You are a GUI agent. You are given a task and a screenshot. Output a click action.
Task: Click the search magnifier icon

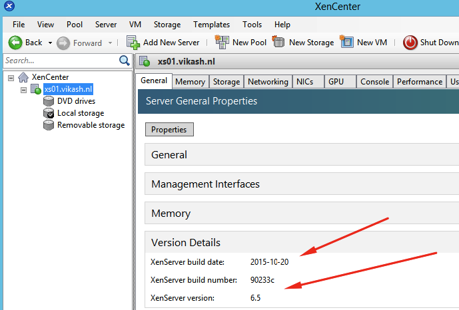(124, 61)
